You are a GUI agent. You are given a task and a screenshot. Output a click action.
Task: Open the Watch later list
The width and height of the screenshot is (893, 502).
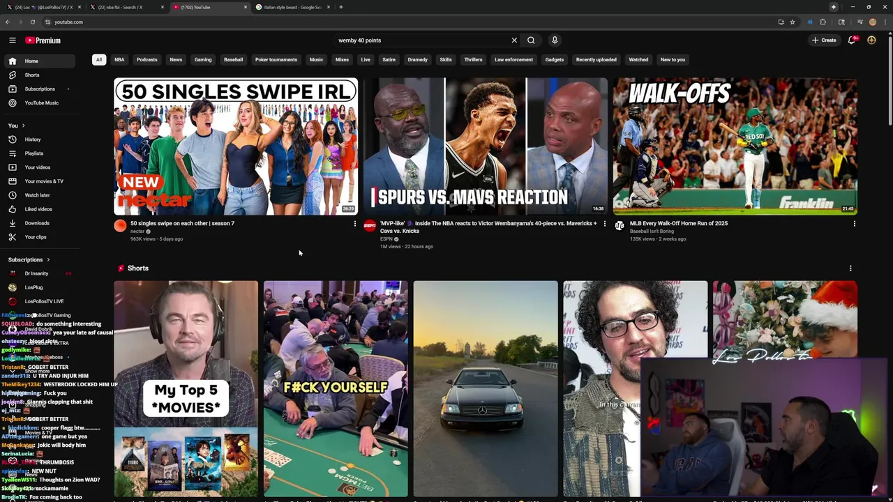(x=38, y=195)
